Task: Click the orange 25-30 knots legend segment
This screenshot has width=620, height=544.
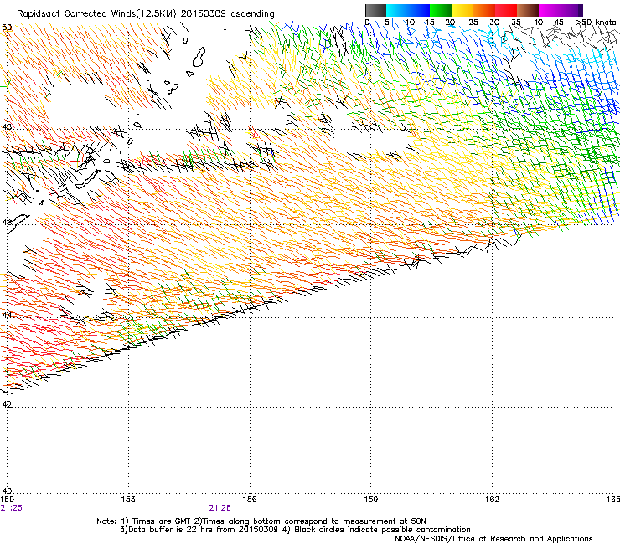Action: point(484,10)
